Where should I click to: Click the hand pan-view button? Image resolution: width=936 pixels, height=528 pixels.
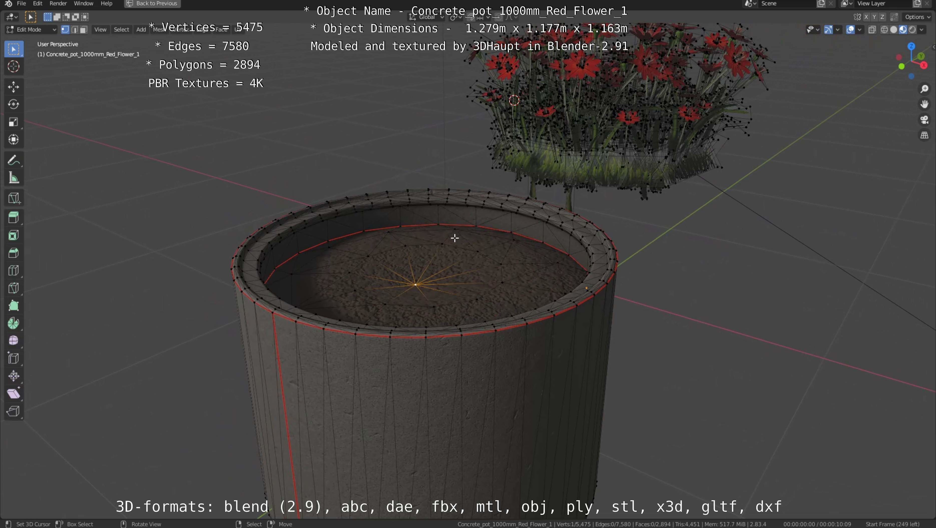(924, 104)
